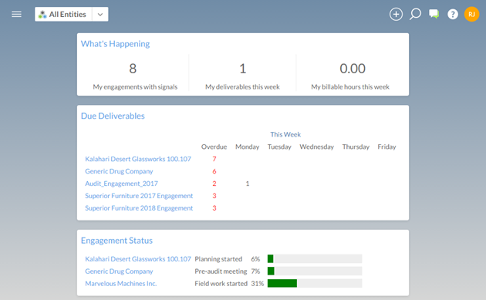This screenshot has height=300, width=486.
Task: Open Kalahari Desert Glassworks in Engagement Status
Action: tap(138, 259)
